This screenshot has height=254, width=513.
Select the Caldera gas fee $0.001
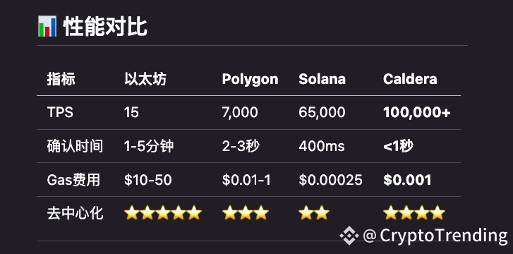(x=407, y=180)
